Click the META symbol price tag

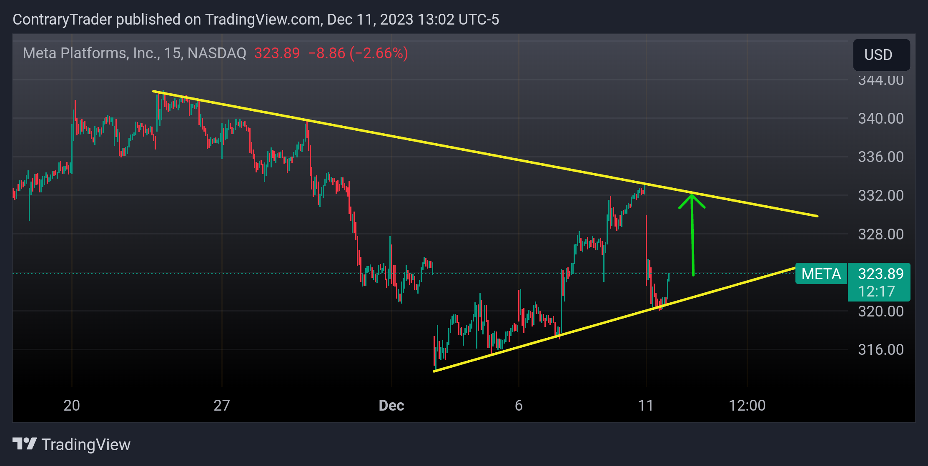click(x=821, y=274)
